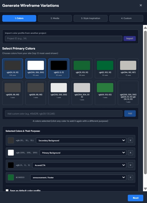Click the dark gray swatch beside rgb(51, 51, 51) row
The width and height of the screenshot is (147, 203).
tap(11, 140)
